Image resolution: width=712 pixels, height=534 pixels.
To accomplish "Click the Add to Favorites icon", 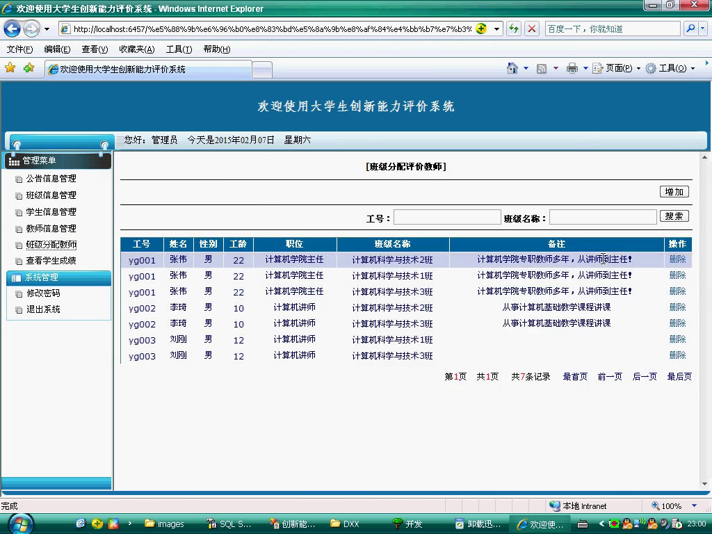I will [x=29, y=68].
